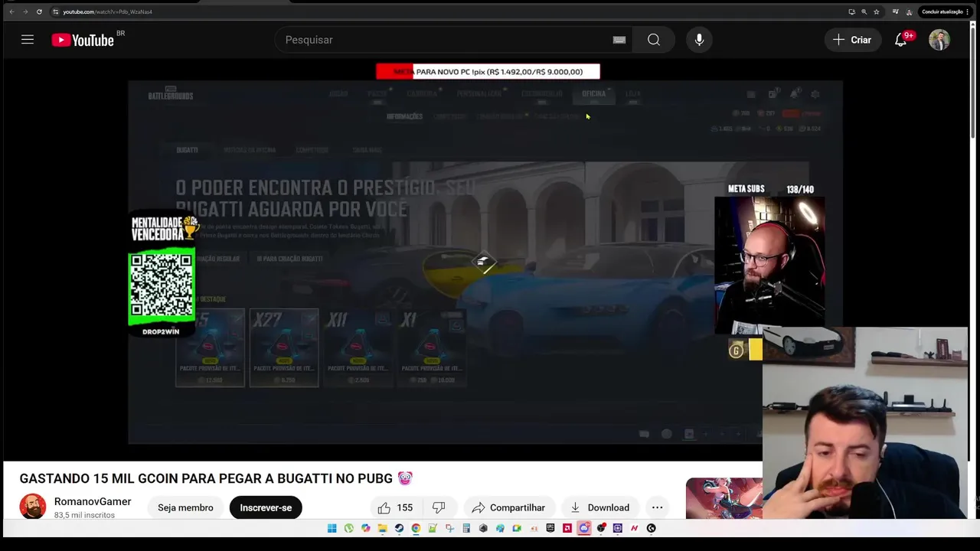980x551 pixels.
Task: Reload the page with refresh icon
Action: pyautogui.click(x=39, y=11)
